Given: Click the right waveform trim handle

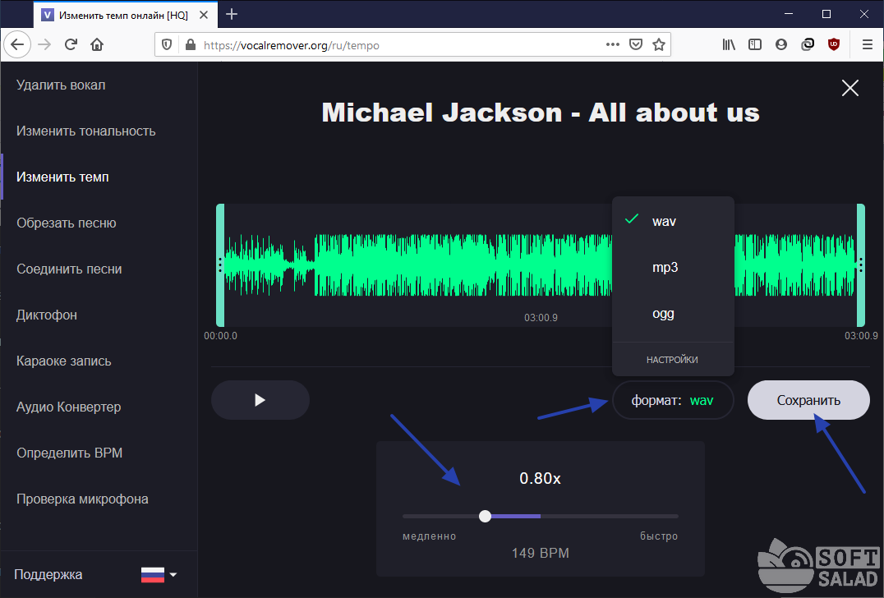Looking at the screenshot, I should 860,264.
